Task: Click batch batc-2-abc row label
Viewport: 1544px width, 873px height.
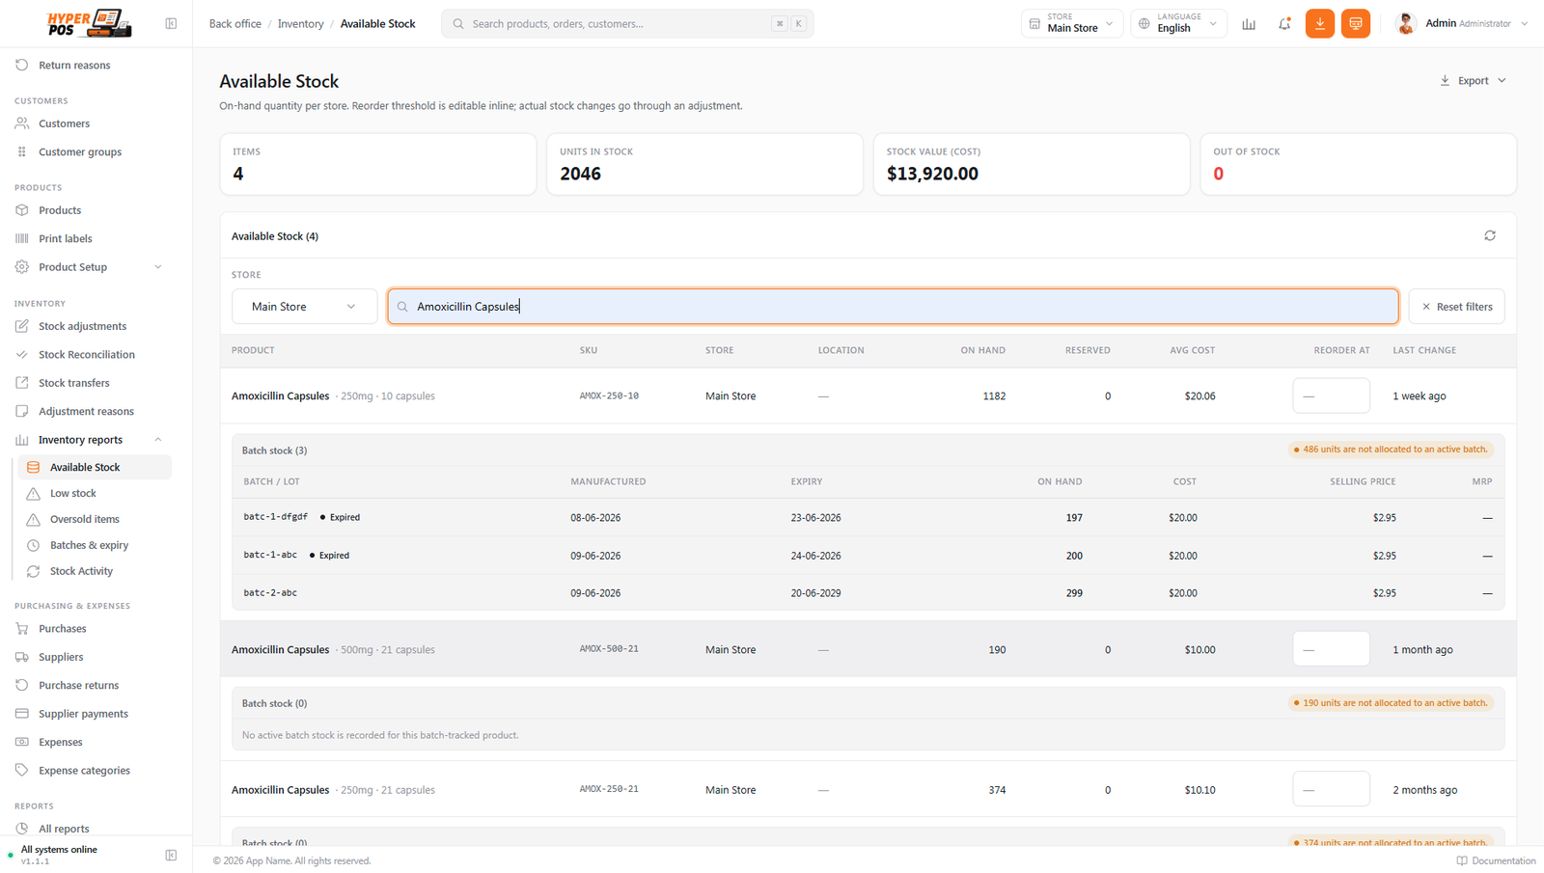Action: (270, 593)
